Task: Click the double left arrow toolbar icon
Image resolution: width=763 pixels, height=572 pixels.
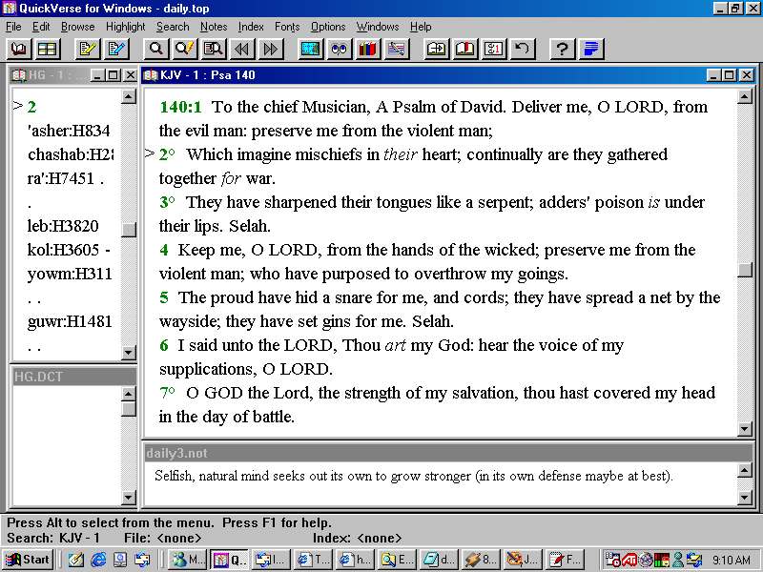Action: pos(242,49)
